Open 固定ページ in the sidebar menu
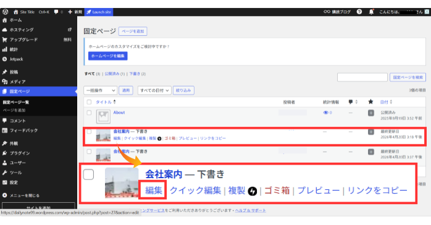The image size is (431, 225). pos(38,91)
